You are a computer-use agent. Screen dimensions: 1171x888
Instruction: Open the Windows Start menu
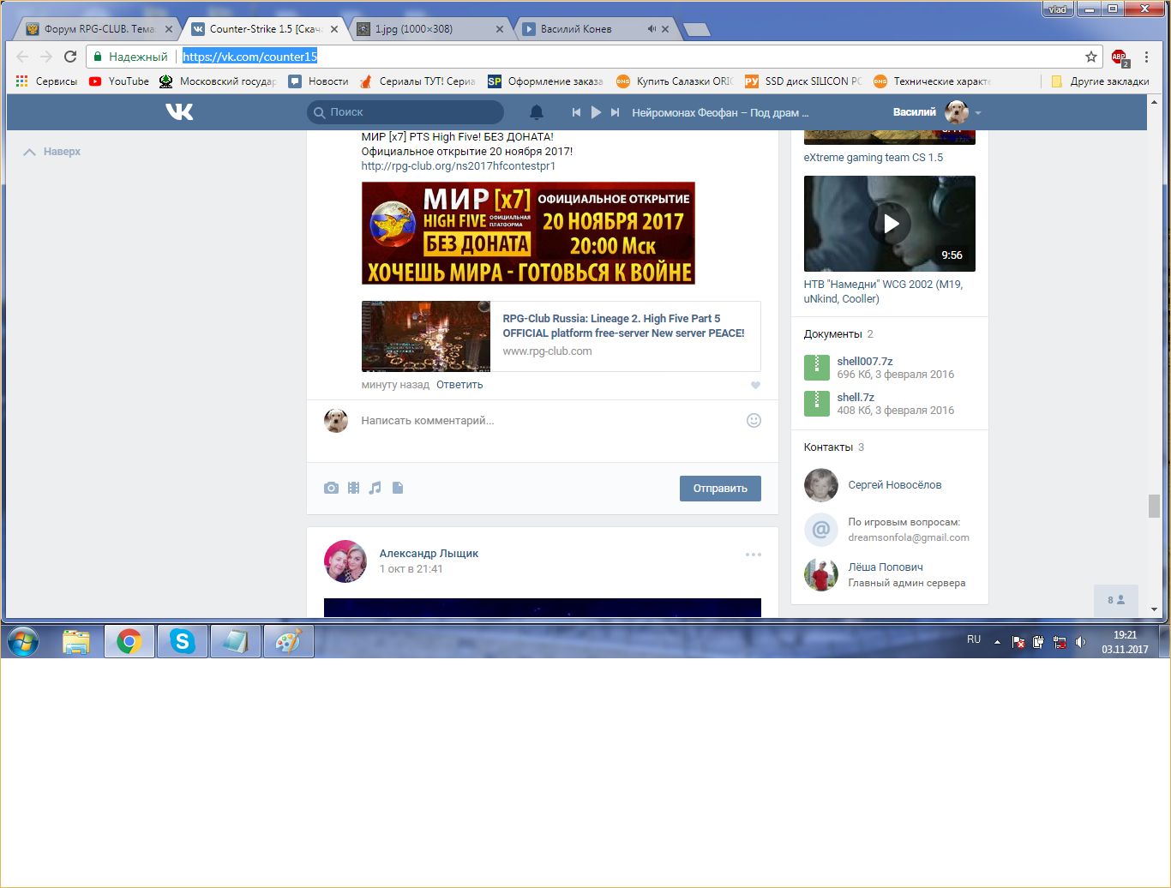click(x=22, y=641)
